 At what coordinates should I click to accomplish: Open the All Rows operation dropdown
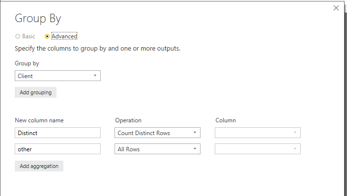[157, 149]
